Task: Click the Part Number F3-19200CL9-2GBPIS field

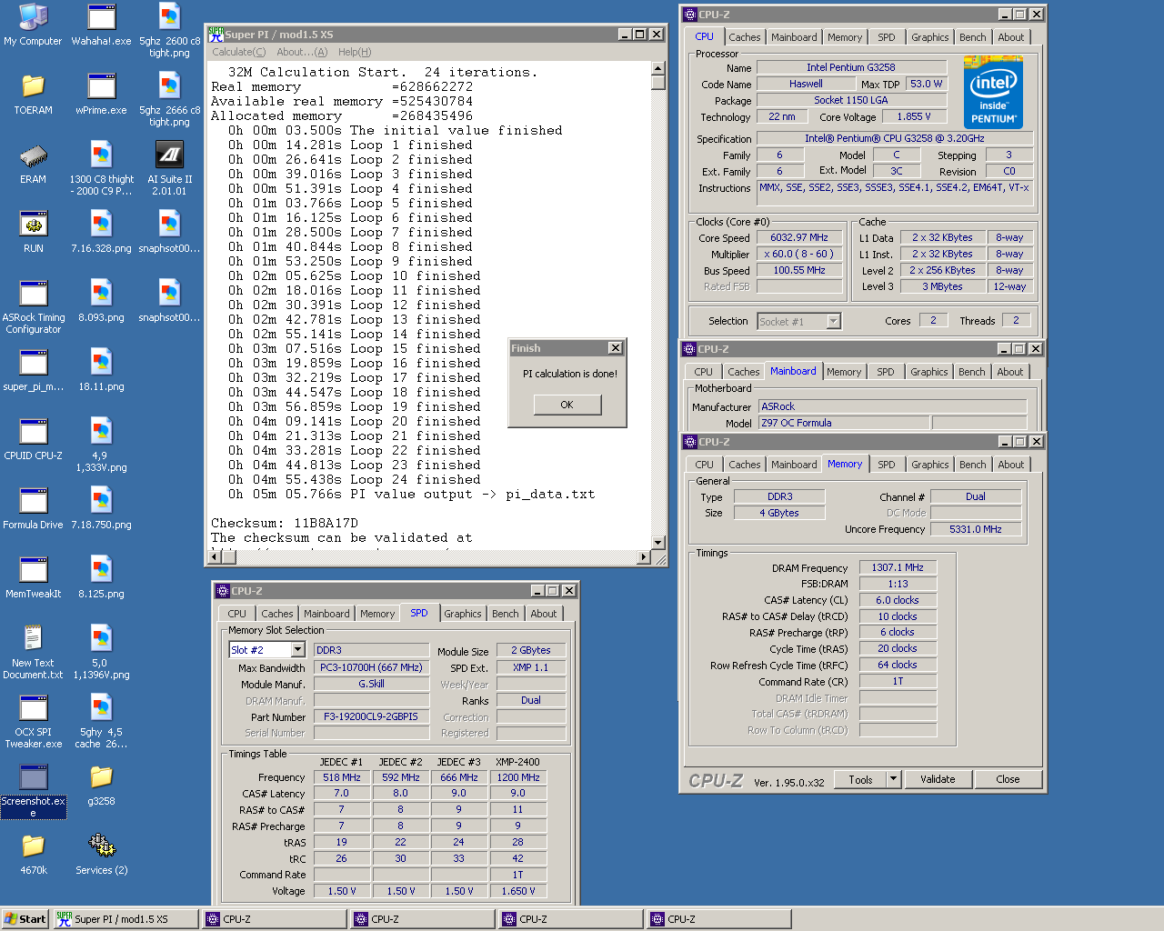Action: click(371, 716)
